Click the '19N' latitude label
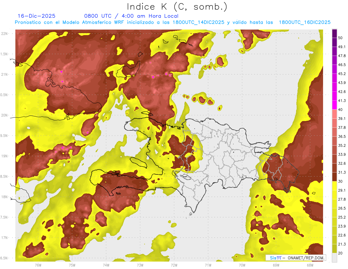 [5, 156]
